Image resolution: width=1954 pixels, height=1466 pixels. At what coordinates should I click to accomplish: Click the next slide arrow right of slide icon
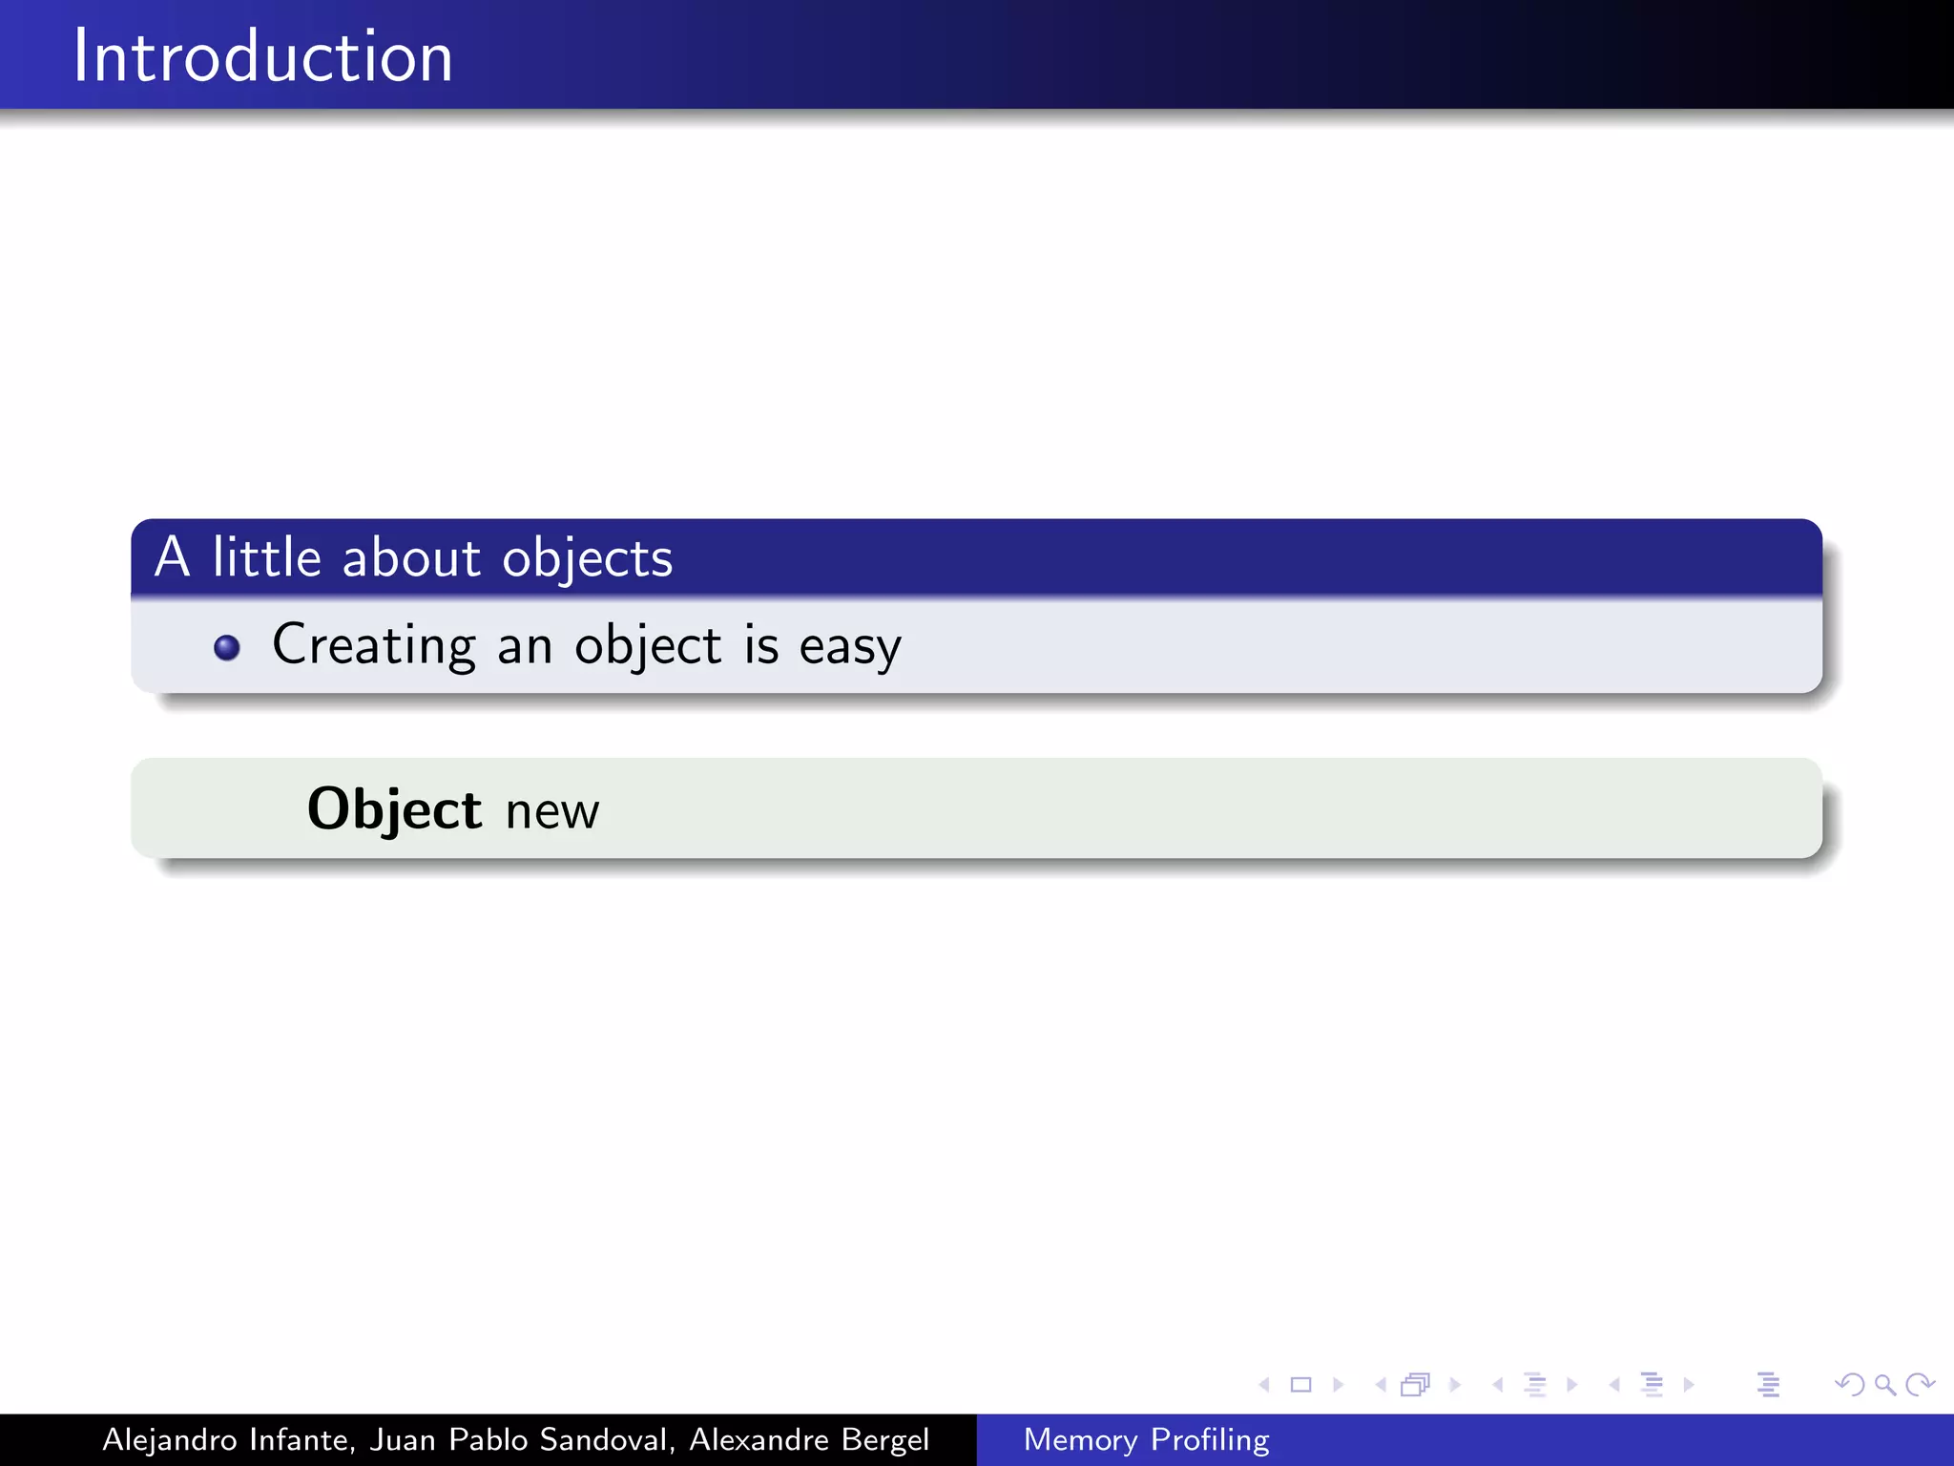1338,1385
